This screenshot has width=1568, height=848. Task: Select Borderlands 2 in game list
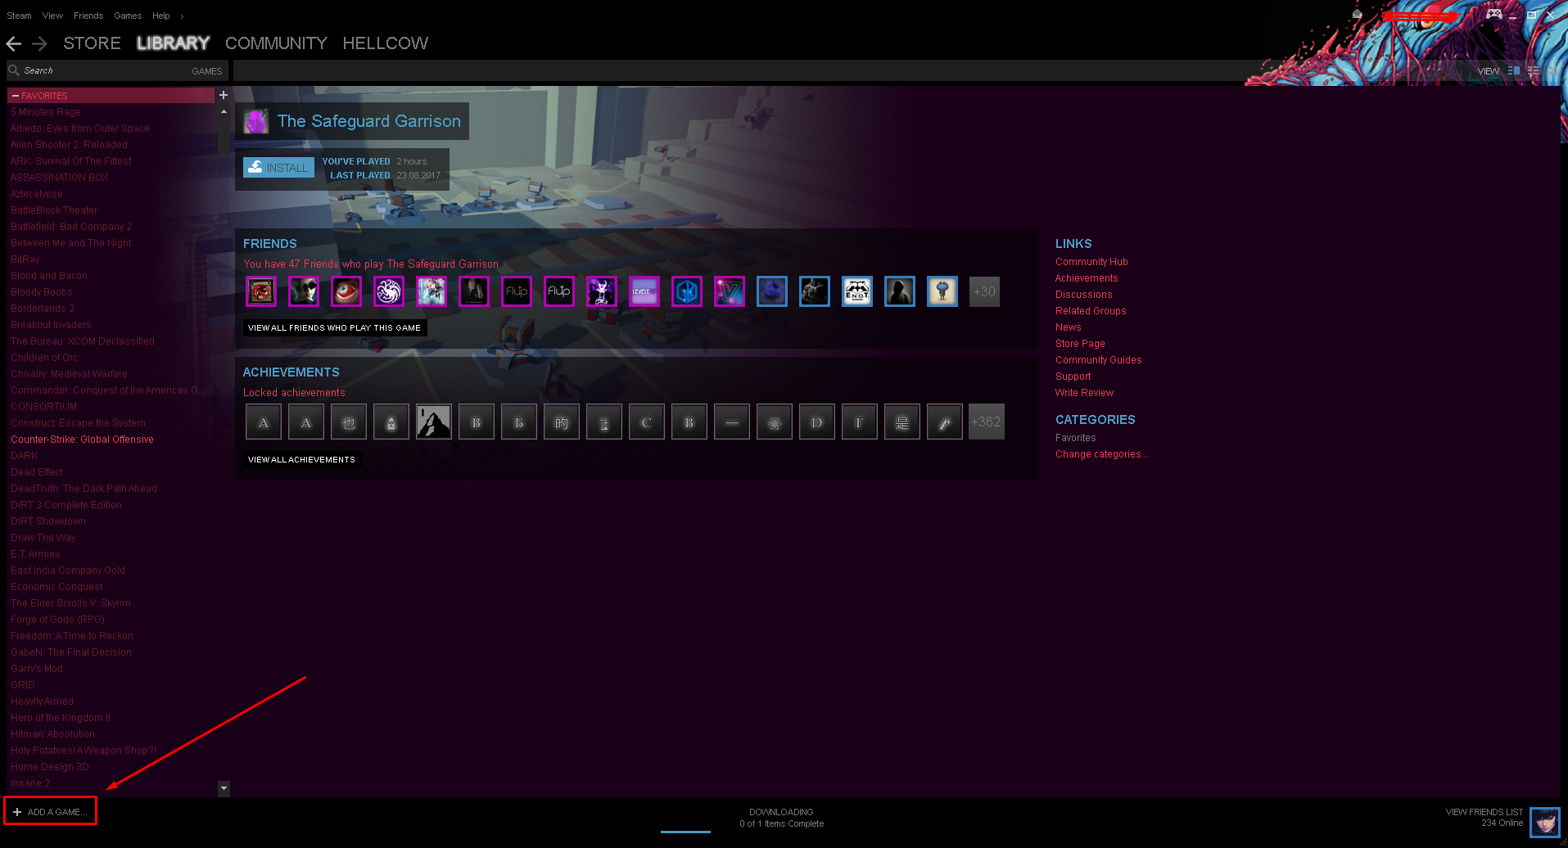pos(43,309)
